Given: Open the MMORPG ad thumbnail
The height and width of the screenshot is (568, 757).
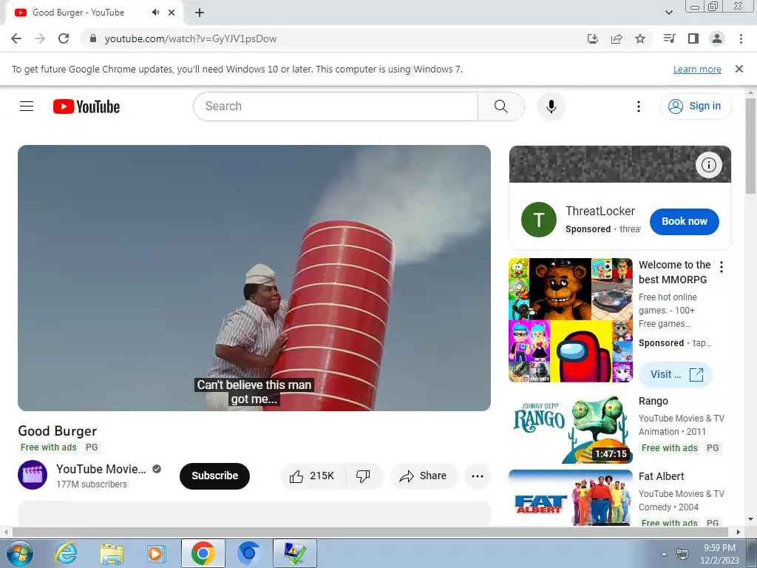Looking at the screenshot, I should point(571,319).
